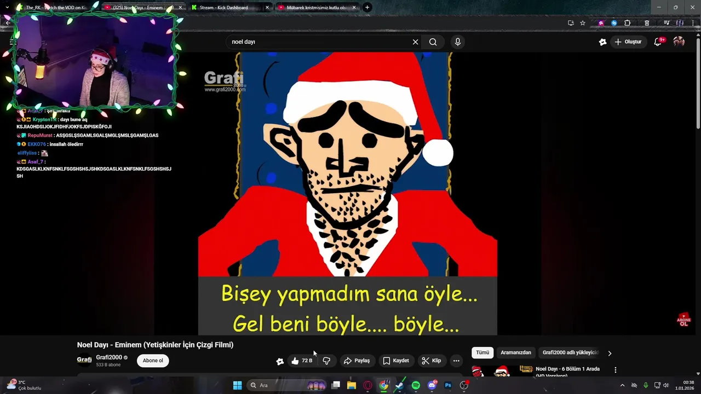Close the Stream - Kick Dashboard tab
This screenshot has height=394, width=701.
pyautogui.click(x=267, y=8)
